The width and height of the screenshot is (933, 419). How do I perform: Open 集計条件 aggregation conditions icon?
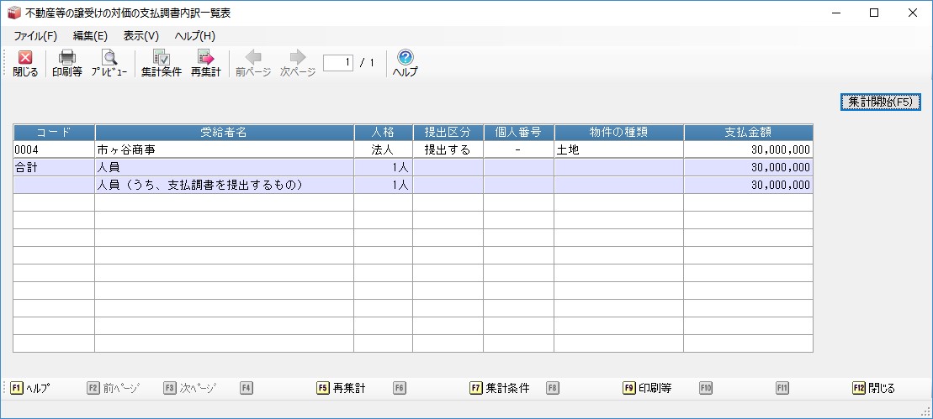click(161, 58)
